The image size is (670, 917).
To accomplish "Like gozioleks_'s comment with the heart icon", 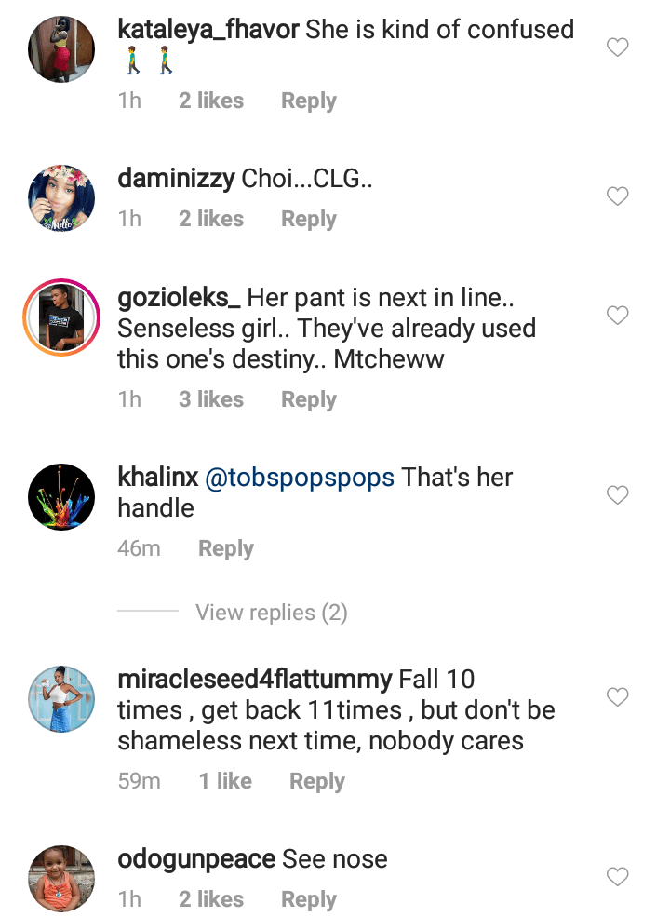I will coord(618,316).
